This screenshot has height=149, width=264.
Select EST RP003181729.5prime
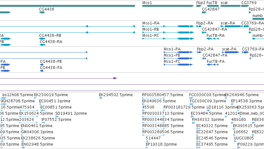pyautogui.click(x=164, y=110)
